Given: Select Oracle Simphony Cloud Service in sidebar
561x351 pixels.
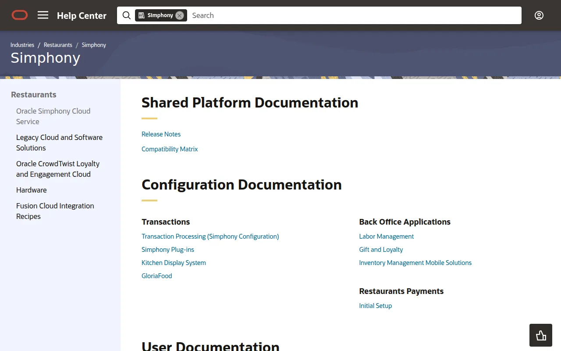Looking at the screenshot, I should pyautogui.click(x=53, y=116).
